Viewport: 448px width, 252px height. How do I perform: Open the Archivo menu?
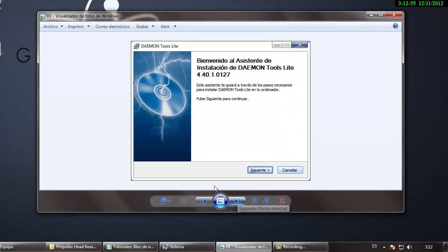[53, 27]
